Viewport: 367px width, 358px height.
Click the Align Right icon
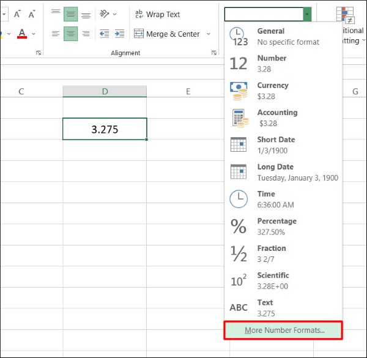[86, 34]
